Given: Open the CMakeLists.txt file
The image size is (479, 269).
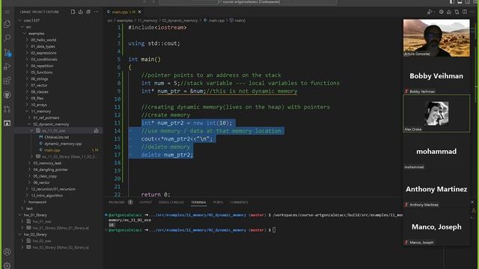Looking at the screenshot, I should (x=57, y=137).
